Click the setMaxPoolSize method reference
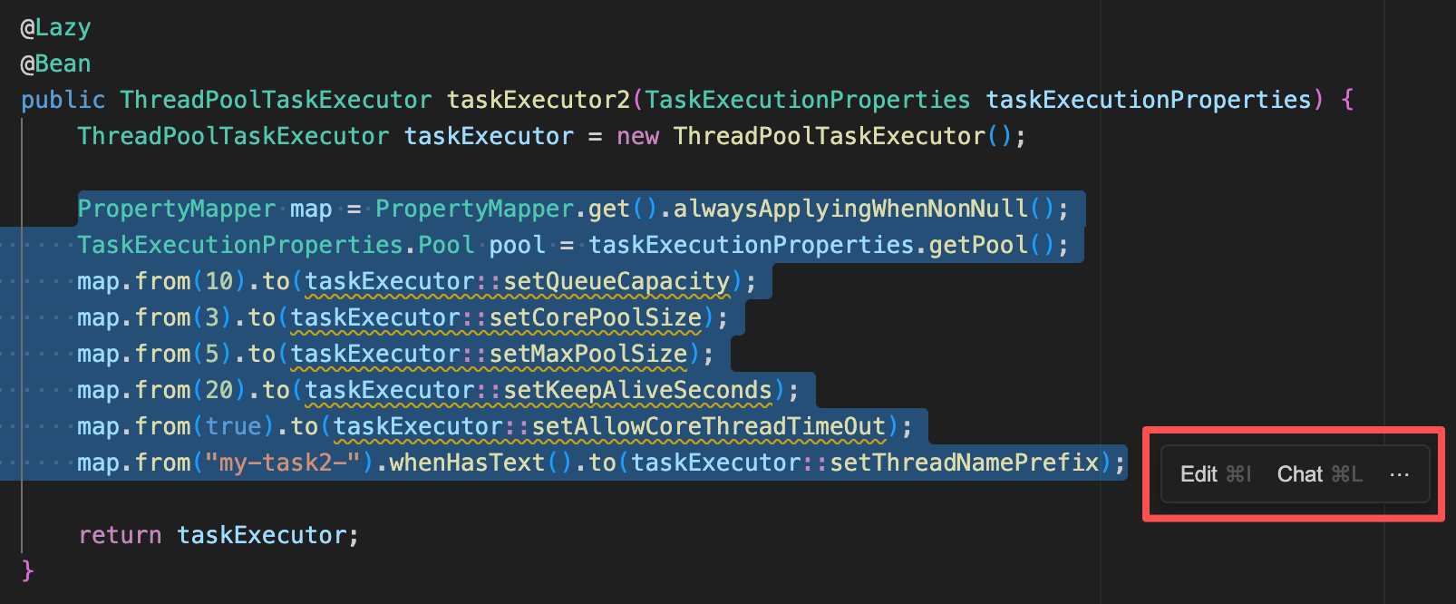This screenshot has width=1456, height=604. [587, 354]
